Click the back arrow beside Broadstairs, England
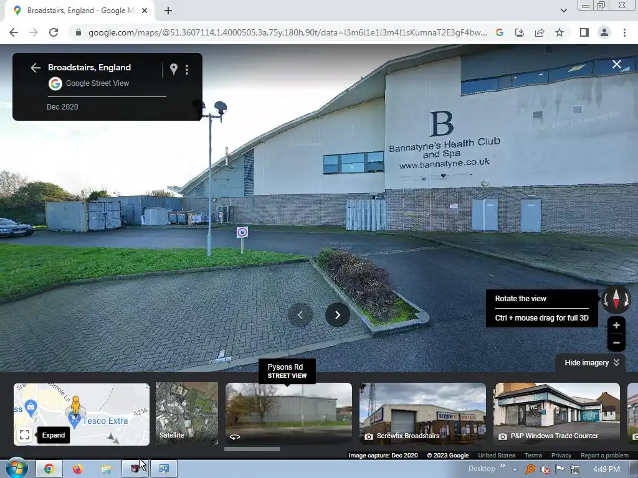 pos(36,68)
